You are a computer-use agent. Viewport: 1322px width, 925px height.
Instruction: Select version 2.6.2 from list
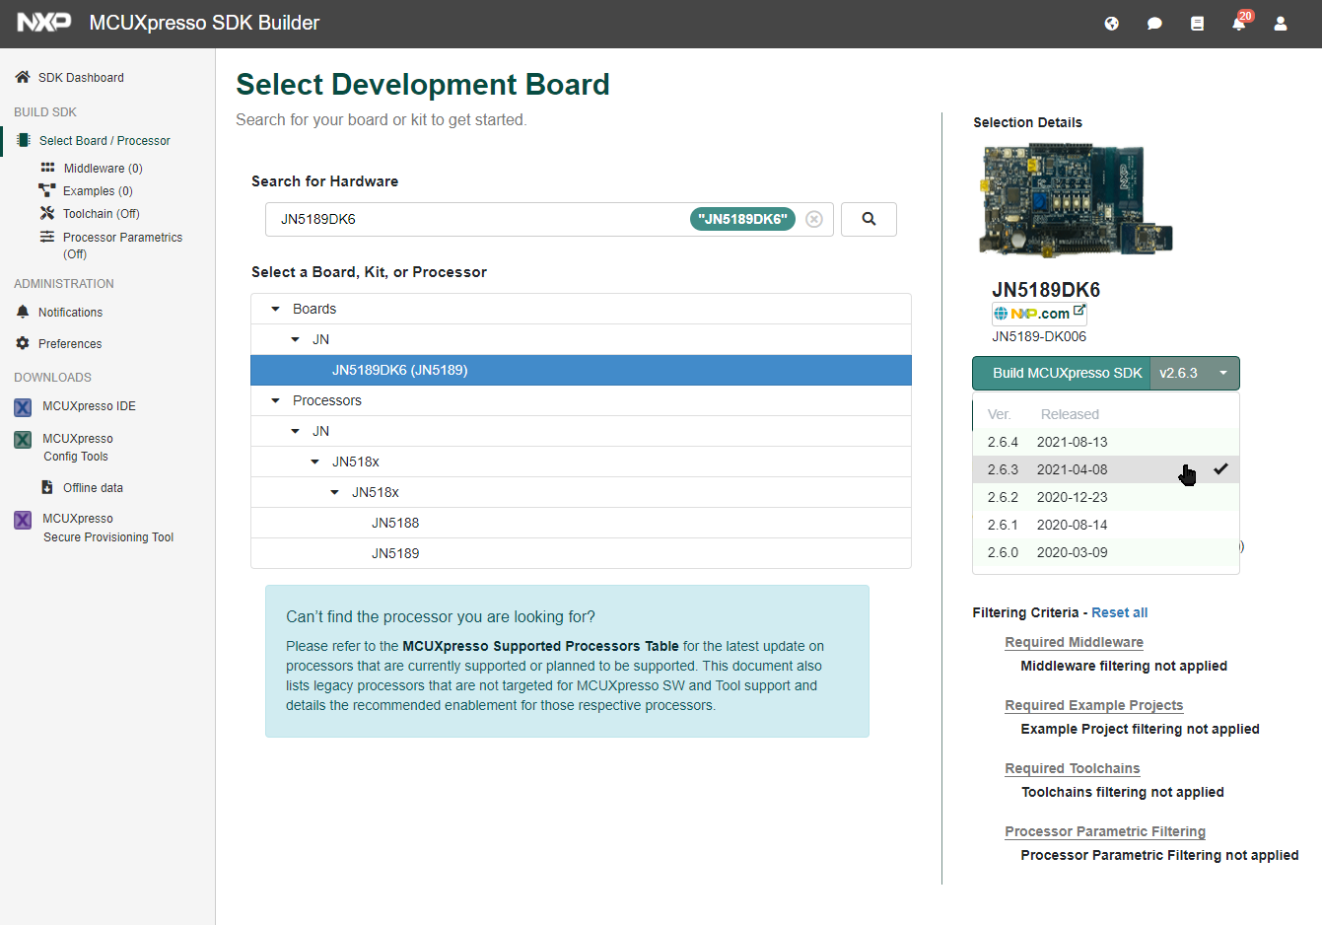[1105, 497]
